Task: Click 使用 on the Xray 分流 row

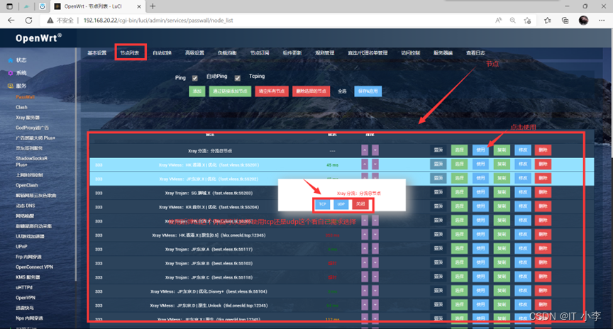Action: [480, 150]
